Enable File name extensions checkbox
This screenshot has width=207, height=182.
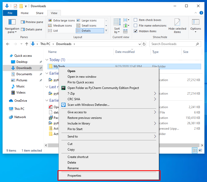coord(135,25)
